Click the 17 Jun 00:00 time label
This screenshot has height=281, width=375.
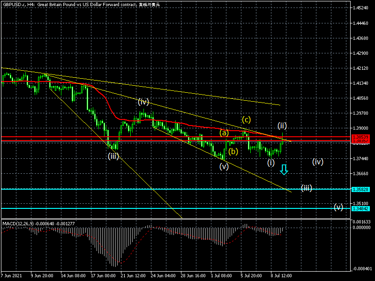(103, 275)
